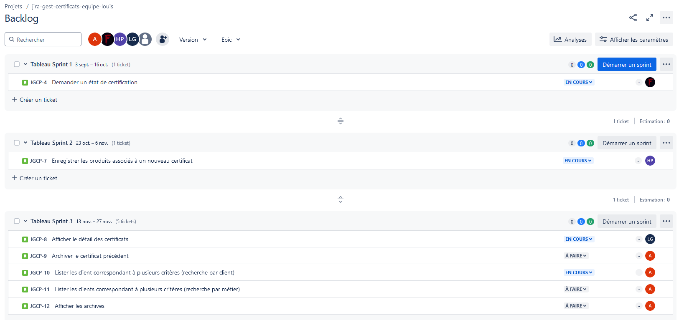Screen dimensions: 679x320
Task: Select the Tableau Sprint 1 checkbox
Action: 17,64
